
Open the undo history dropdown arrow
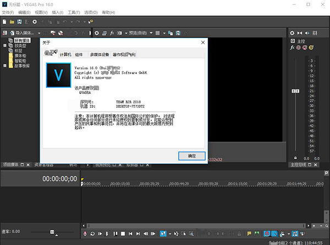71,21
